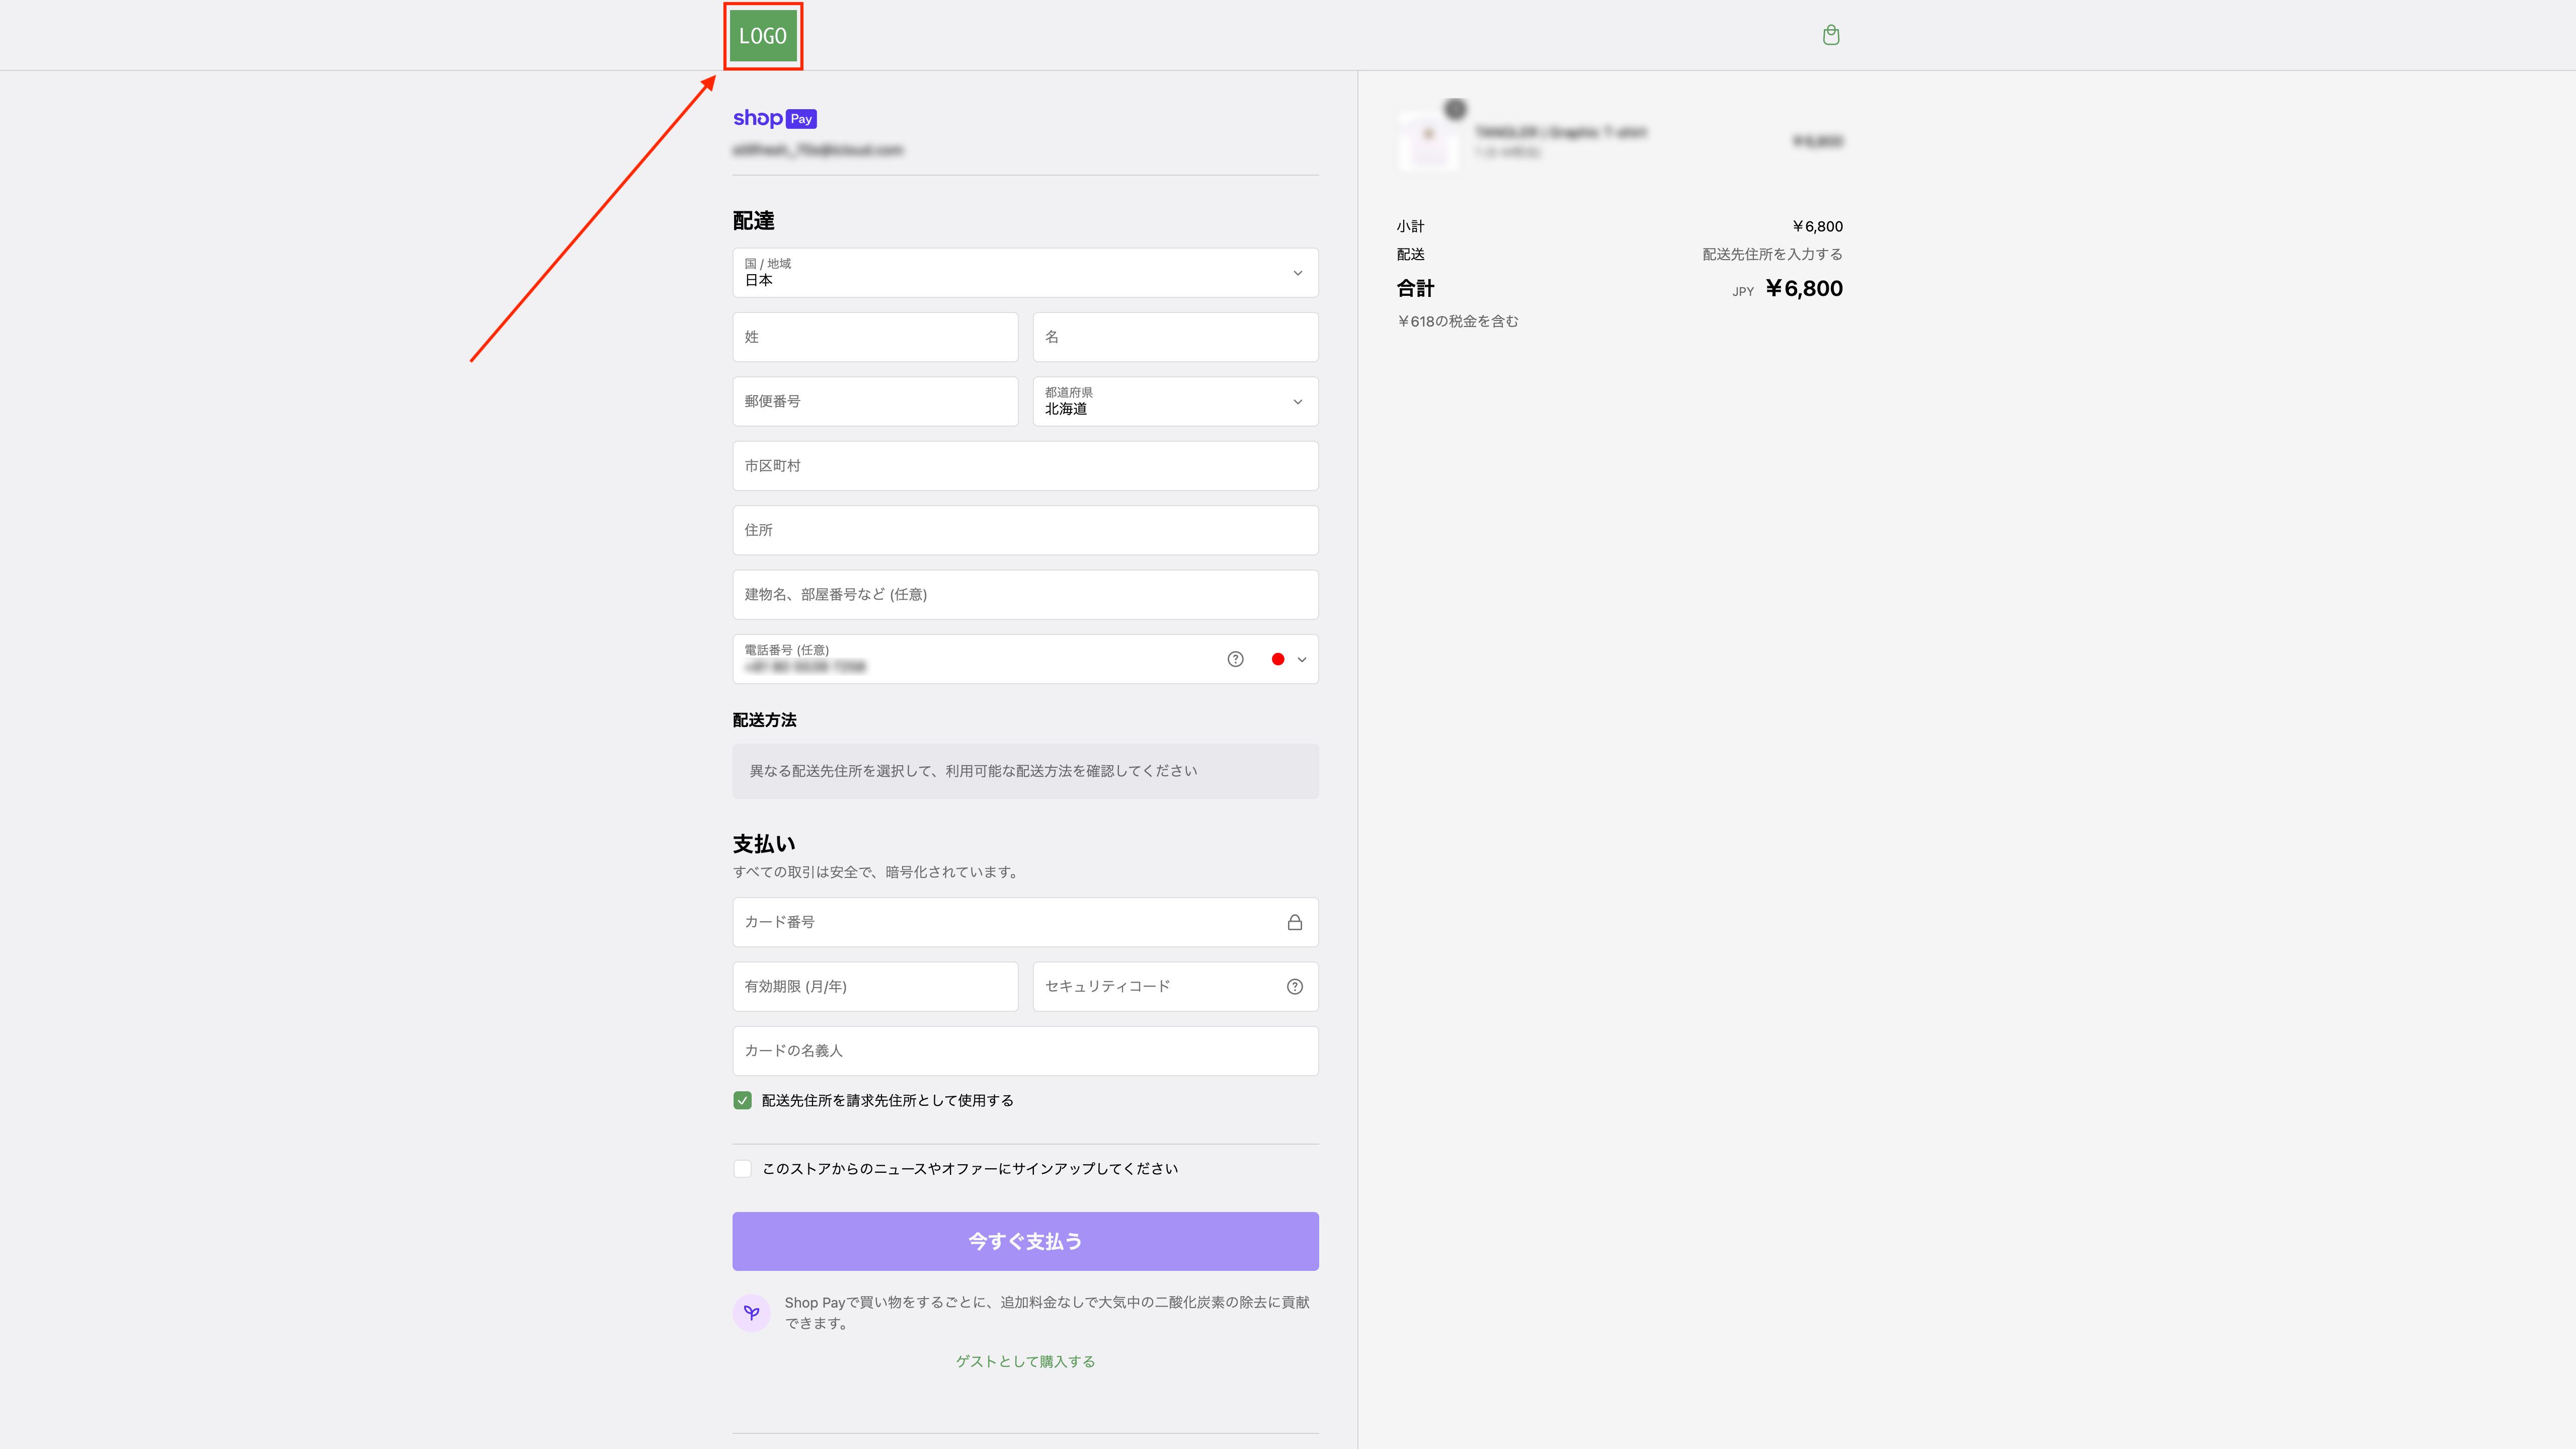
Task: Click the blurred product thumbnail image
Action: [1428, 141]
